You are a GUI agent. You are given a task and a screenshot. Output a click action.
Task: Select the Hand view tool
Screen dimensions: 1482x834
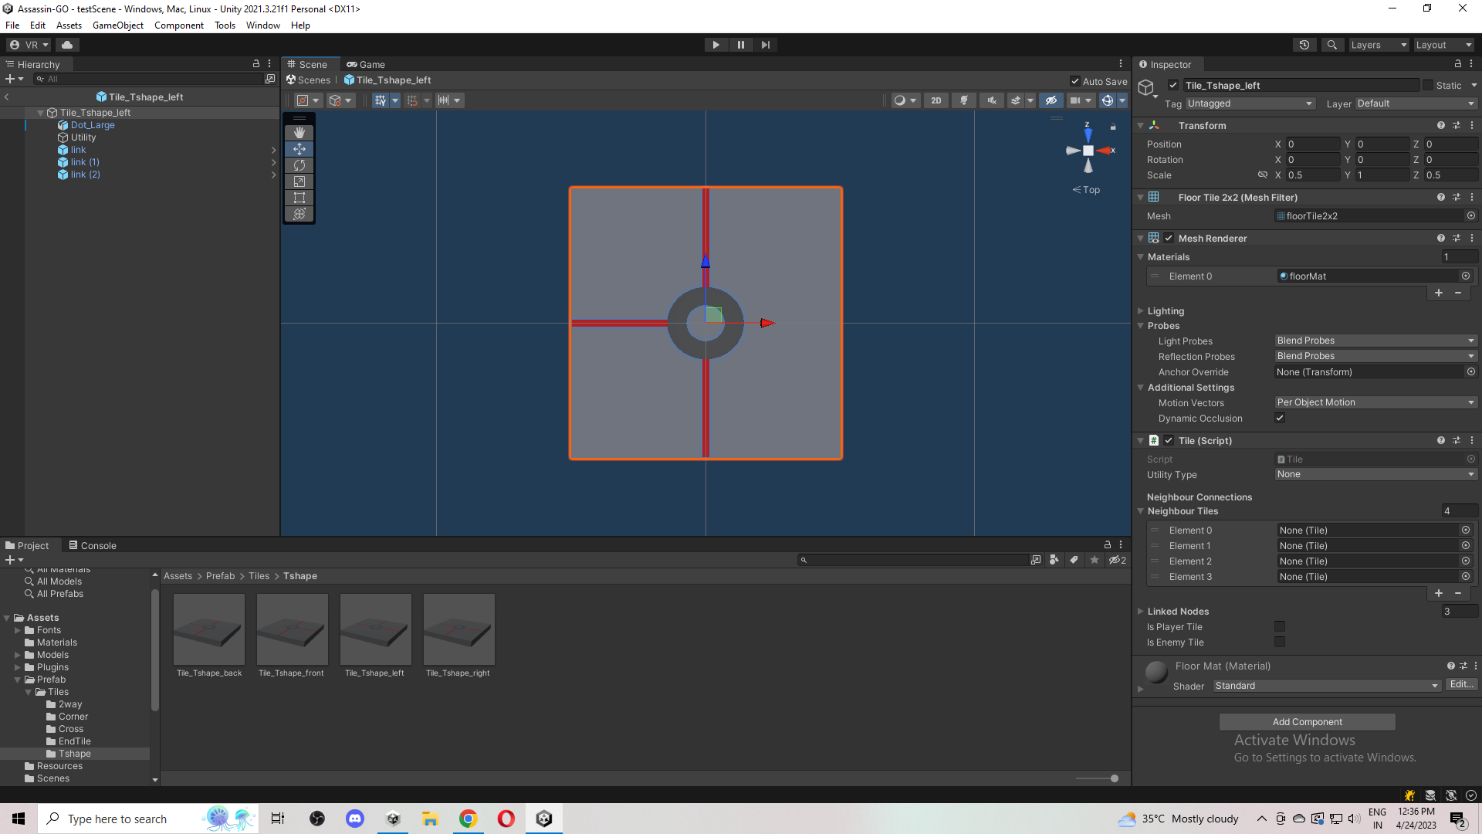coord(299,133)
